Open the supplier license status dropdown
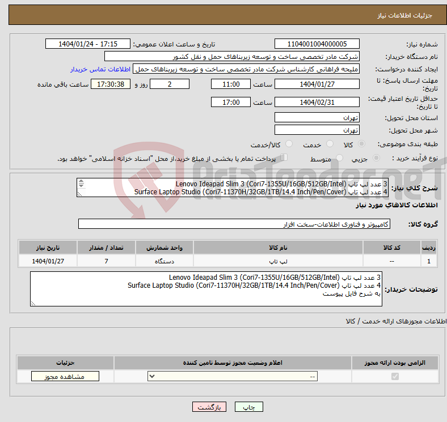Screen dimensions: 447x422 (x=233, y=377)
